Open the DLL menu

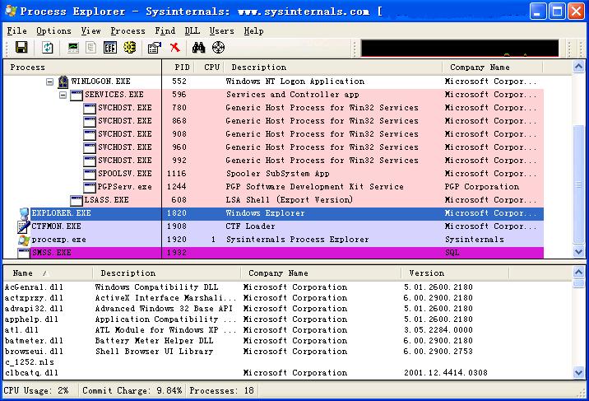pyautogui.click(x=192, y=30)
